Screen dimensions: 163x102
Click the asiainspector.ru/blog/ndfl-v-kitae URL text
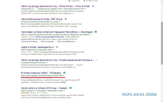37,50
